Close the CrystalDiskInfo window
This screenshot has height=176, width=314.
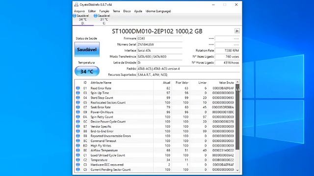click(236, 4)
